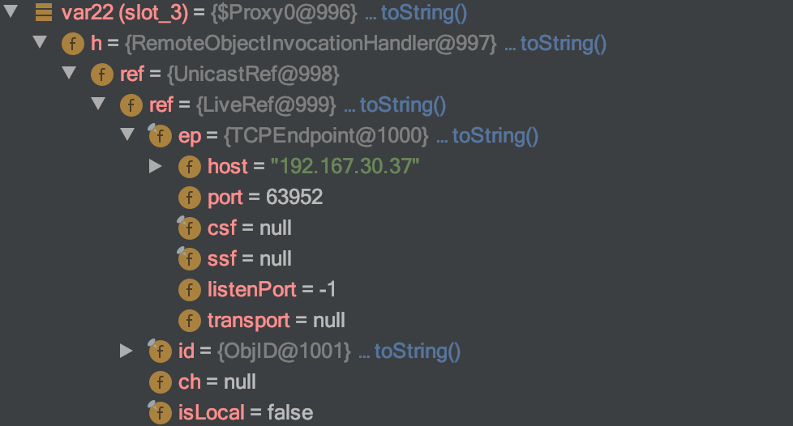This screenshot has height=426, width=793.
Task: Click the field icon next to isLocal
Action: click(x=160, y=413)
